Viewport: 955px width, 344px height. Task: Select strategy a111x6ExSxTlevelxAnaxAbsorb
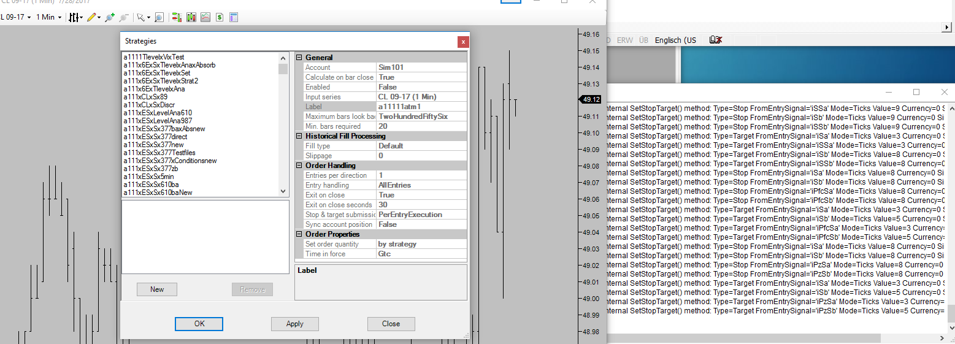tap(169, 65)
